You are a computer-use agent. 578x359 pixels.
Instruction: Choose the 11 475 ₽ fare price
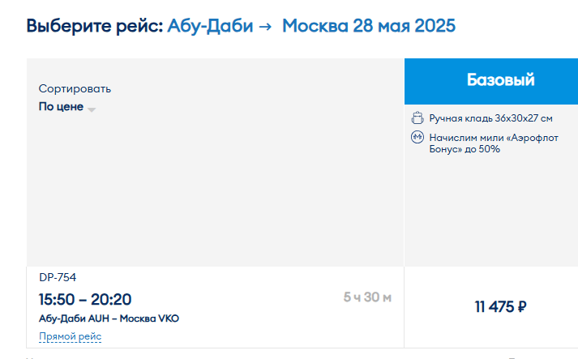coord(500,306)
